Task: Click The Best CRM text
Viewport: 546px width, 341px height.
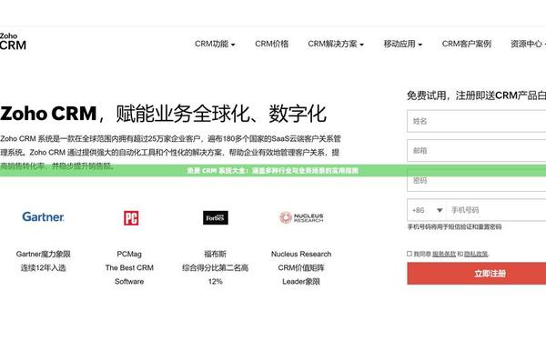Action: coord(129,267)
